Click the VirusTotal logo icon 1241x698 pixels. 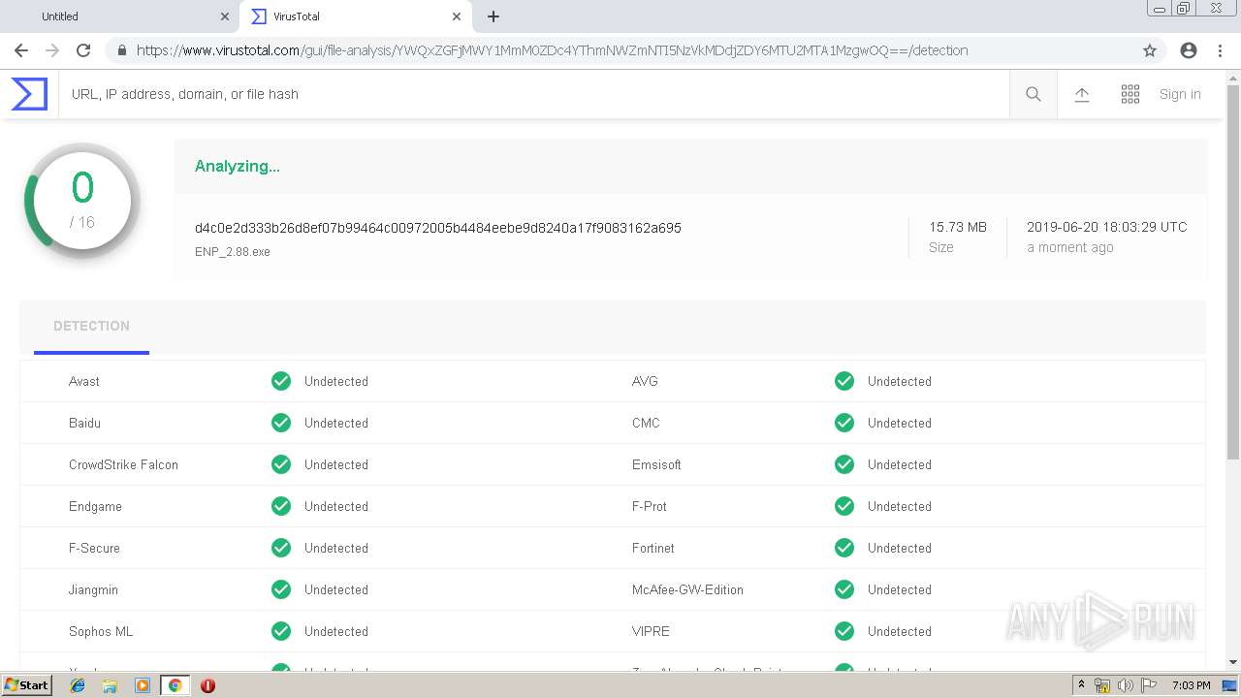pyautogui.click(x=29, y=94)
